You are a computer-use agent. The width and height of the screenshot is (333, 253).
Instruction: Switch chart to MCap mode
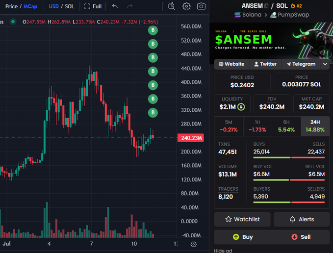tap(30, 6)
